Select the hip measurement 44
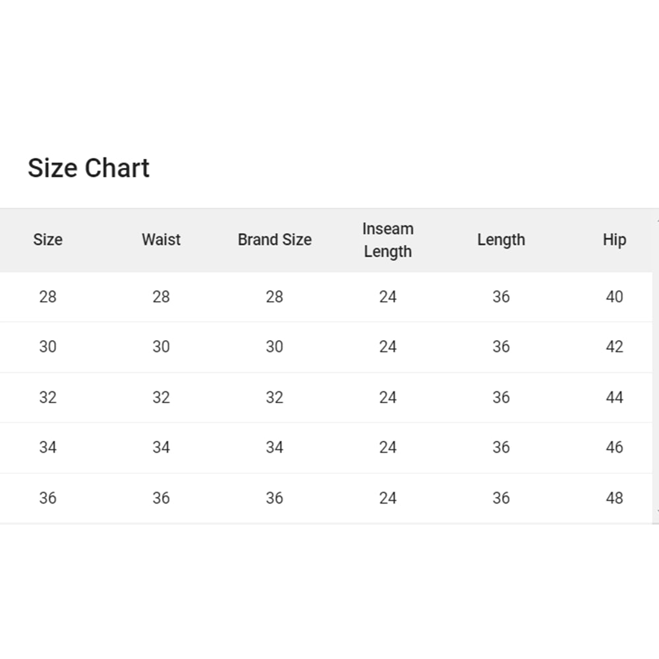Image resolution: width=659 pixels, height=659 pixels. pyautogui.click(x=614, y=397)
